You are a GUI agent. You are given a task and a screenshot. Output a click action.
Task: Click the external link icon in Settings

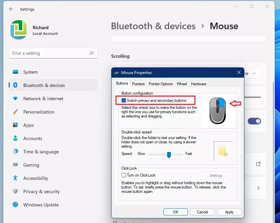258,164
